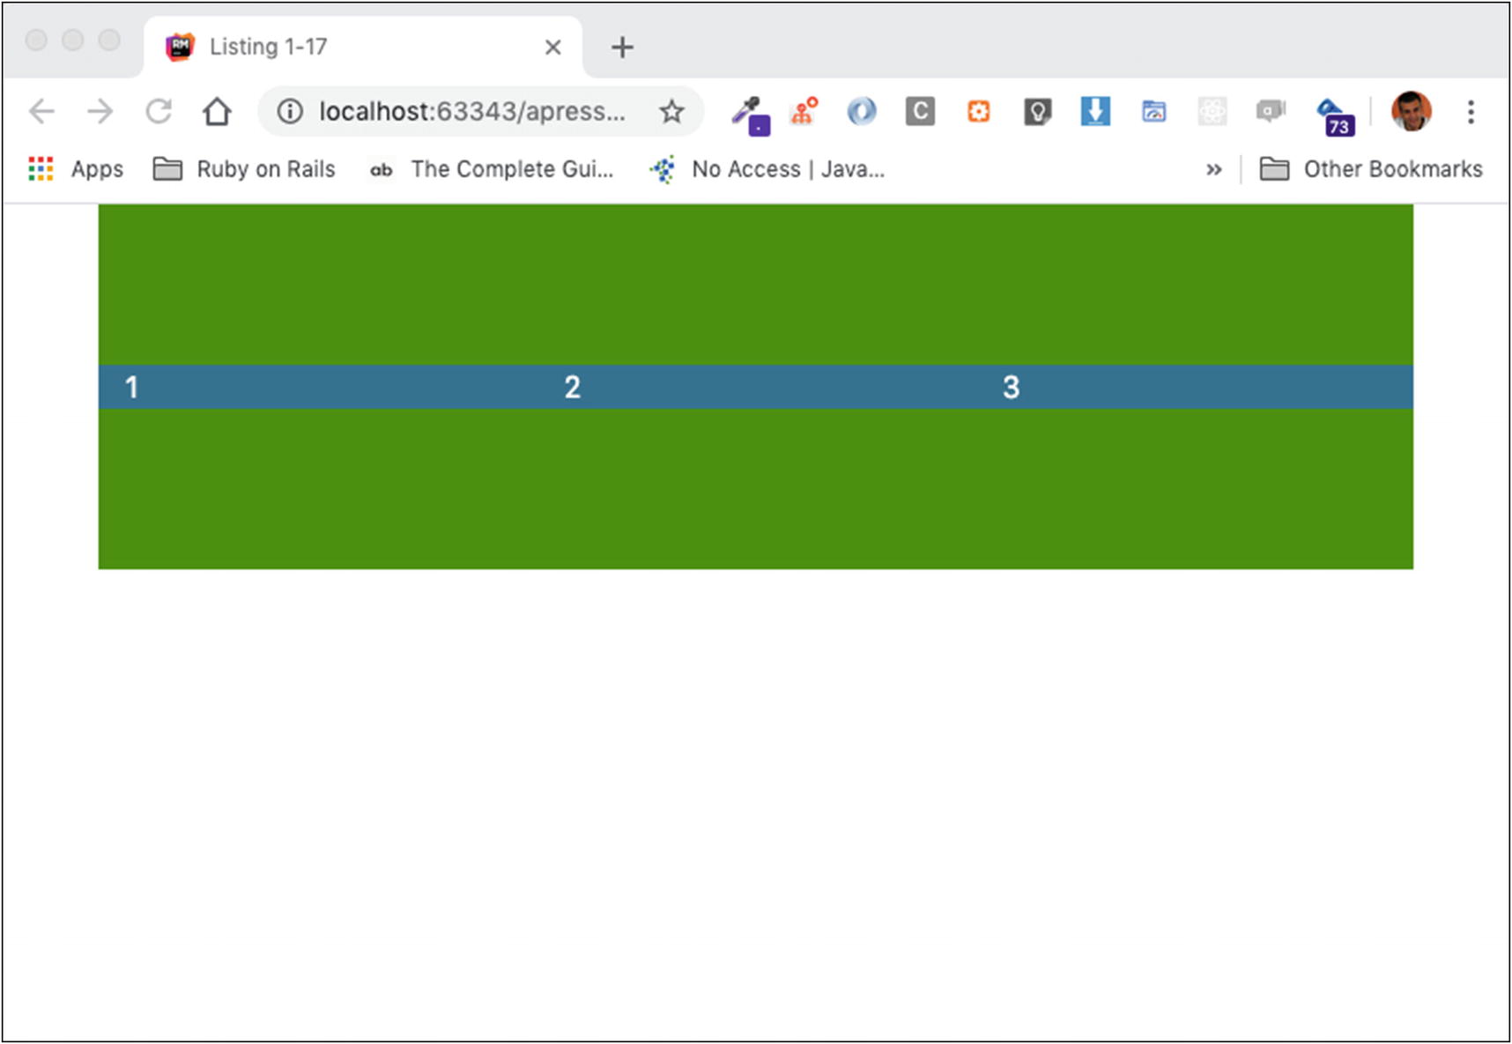Click the extension with 73 badge
Viewport: 1512px width, 1044px height.
click(1334, 115)
